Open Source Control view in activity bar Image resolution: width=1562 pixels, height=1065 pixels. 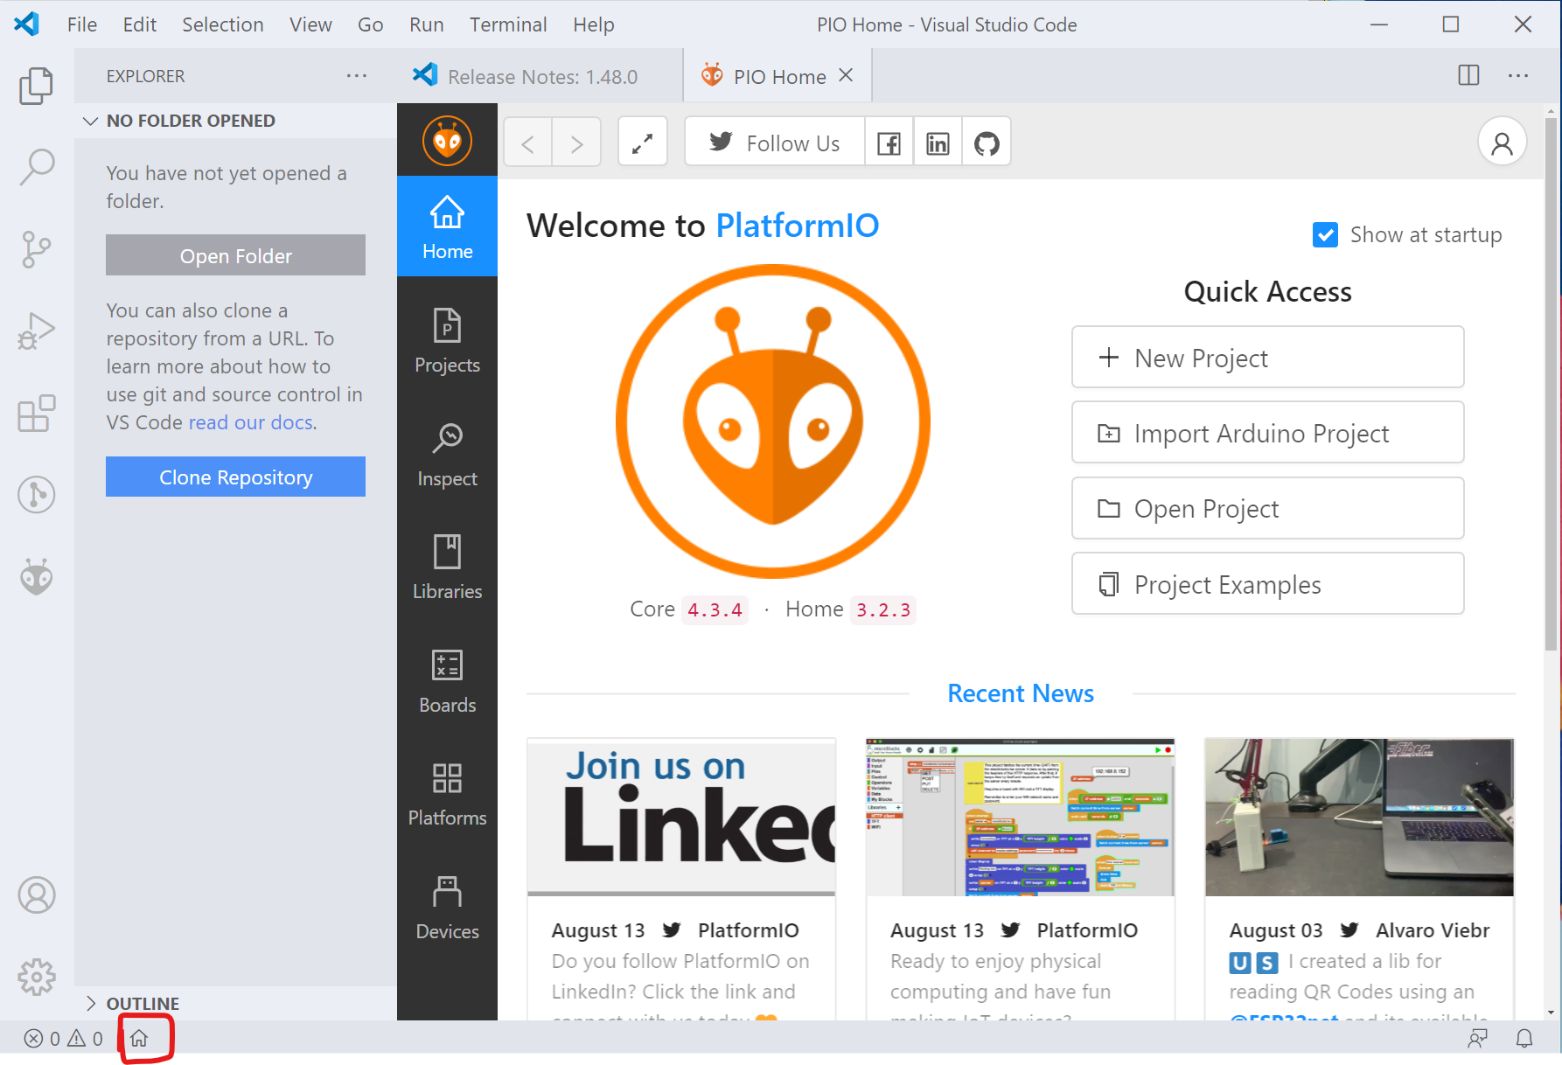pyautogui.click(x=36, y=249)
